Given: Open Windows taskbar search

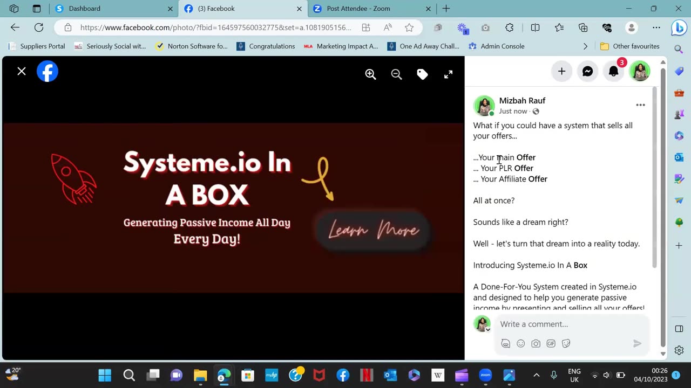Looking at the screenshot, I should [129, 375].
